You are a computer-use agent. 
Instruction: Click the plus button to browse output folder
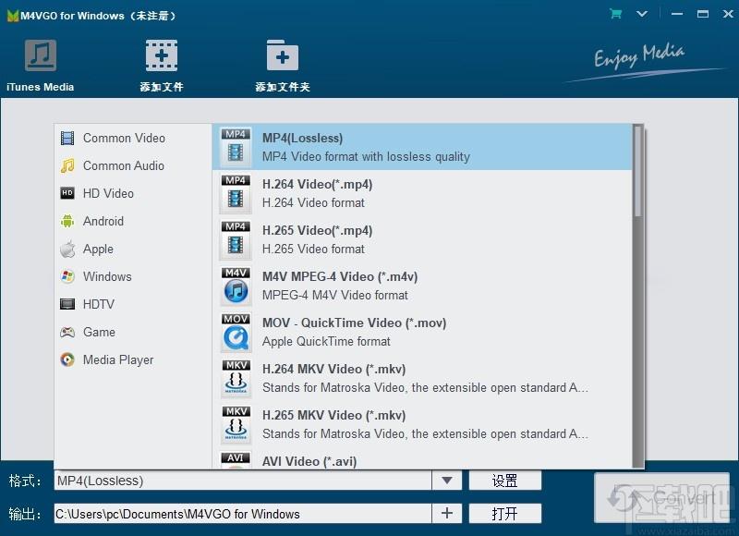[x=447, y=514]
